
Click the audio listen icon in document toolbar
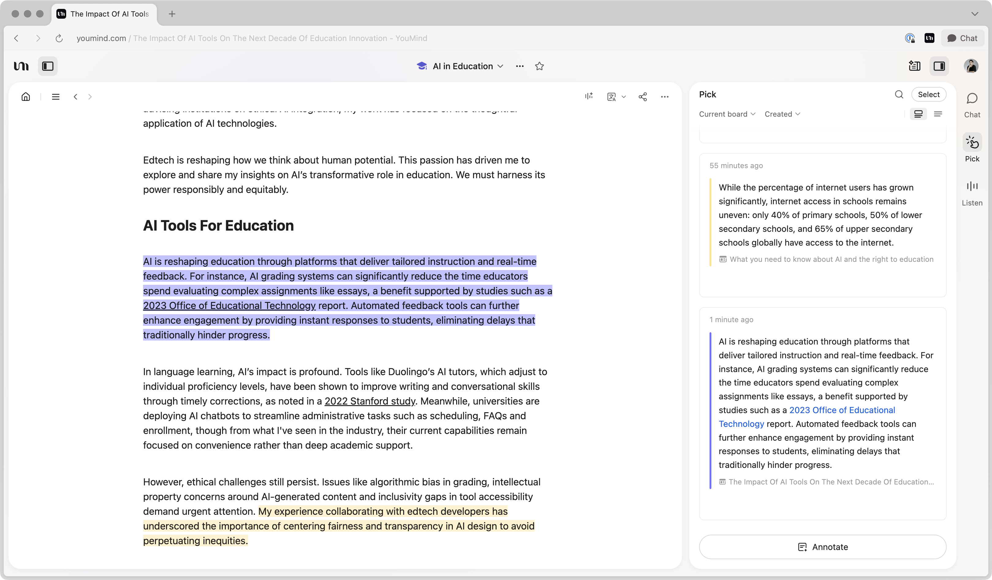click(x=589, y=96)
